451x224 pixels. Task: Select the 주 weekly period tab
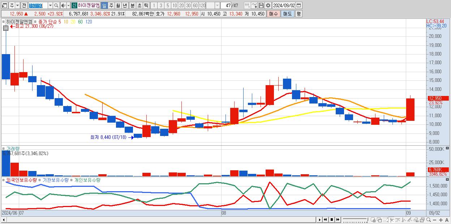point(111,5)
